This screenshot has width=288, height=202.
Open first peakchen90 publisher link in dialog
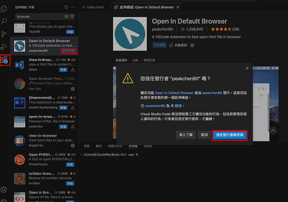pos(212,93)
